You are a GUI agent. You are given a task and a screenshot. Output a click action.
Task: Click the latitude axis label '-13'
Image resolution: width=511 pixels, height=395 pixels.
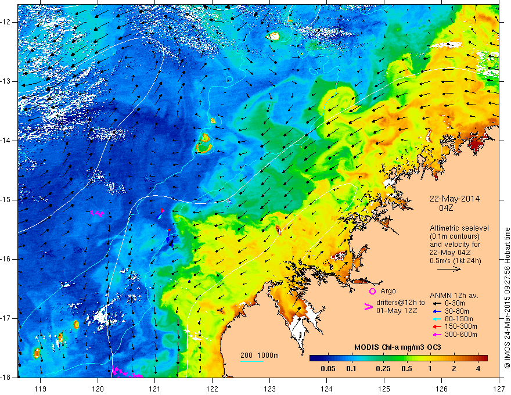[x=6, y=81]
